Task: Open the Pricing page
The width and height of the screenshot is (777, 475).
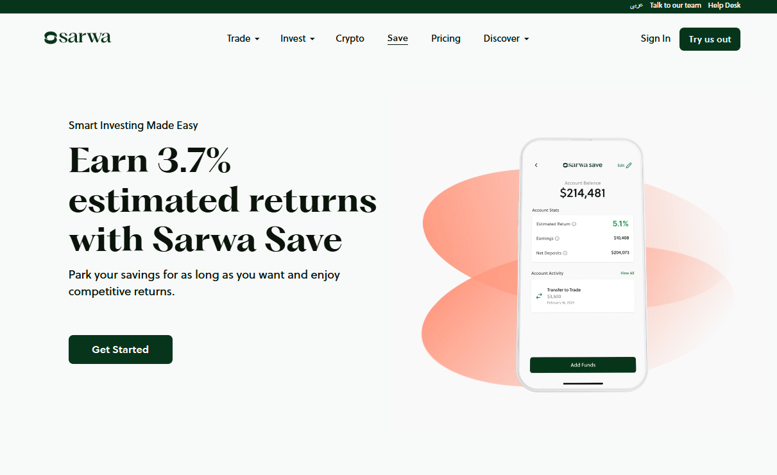Action: coord(446,39)
